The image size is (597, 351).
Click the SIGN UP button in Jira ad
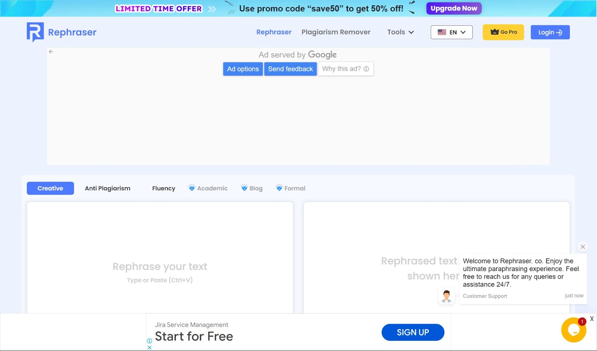(x=413, y=332)
